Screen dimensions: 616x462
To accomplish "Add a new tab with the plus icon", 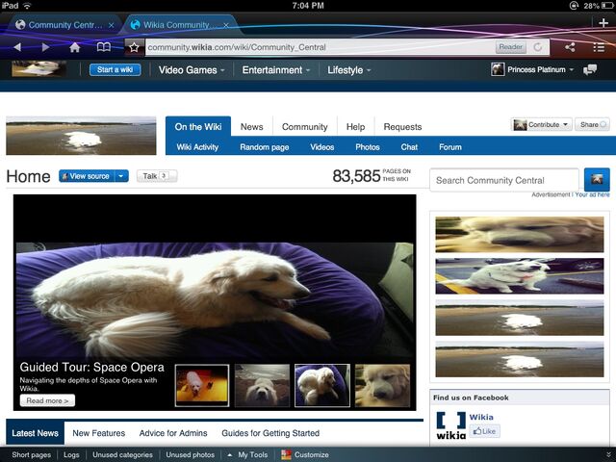I will tap(603, 23).
